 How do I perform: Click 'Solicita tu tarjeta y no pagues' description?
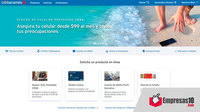point(81,90)
